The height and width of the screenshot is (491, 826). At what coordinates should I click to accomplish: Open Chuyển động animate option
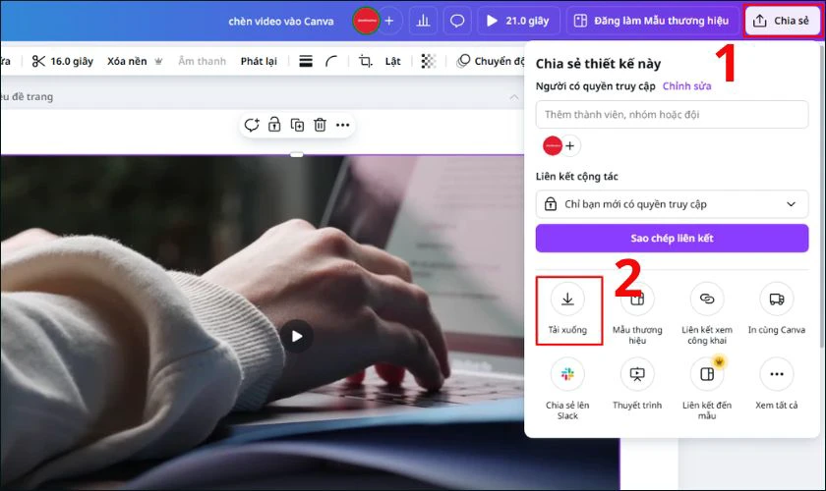pos(491,61)
